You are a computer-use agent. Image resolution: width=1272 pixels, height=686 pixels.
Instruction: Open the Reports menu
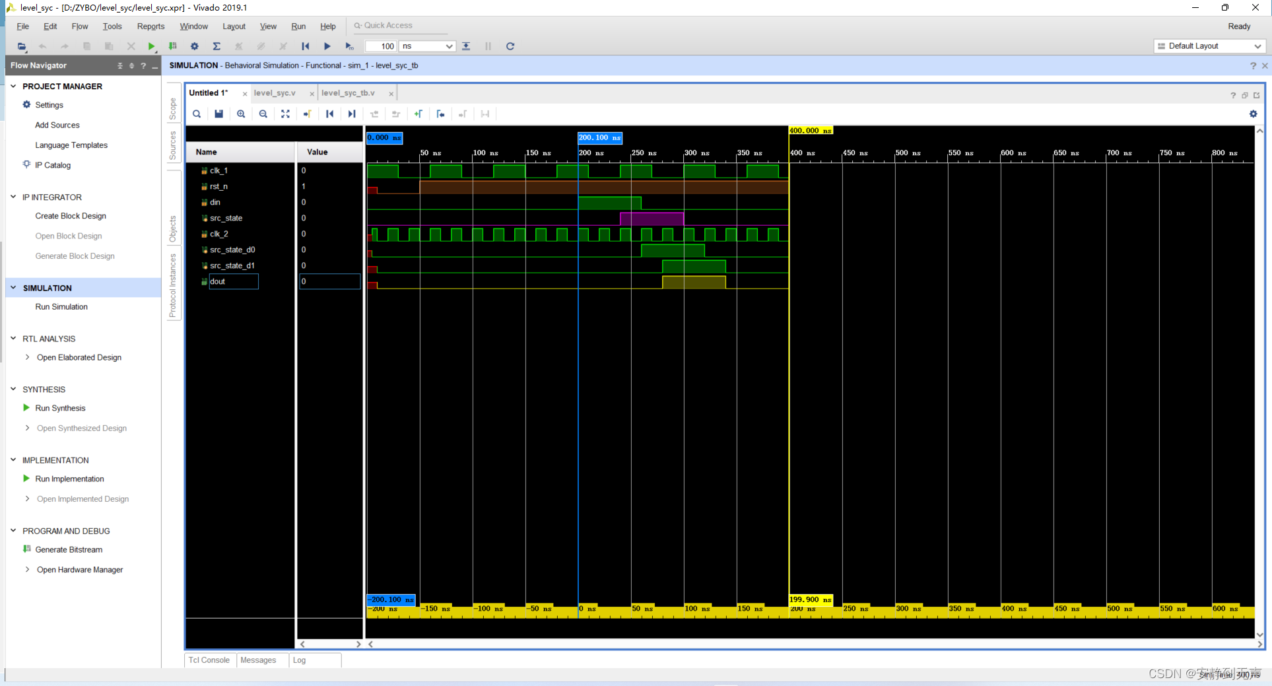pos(151,26)
